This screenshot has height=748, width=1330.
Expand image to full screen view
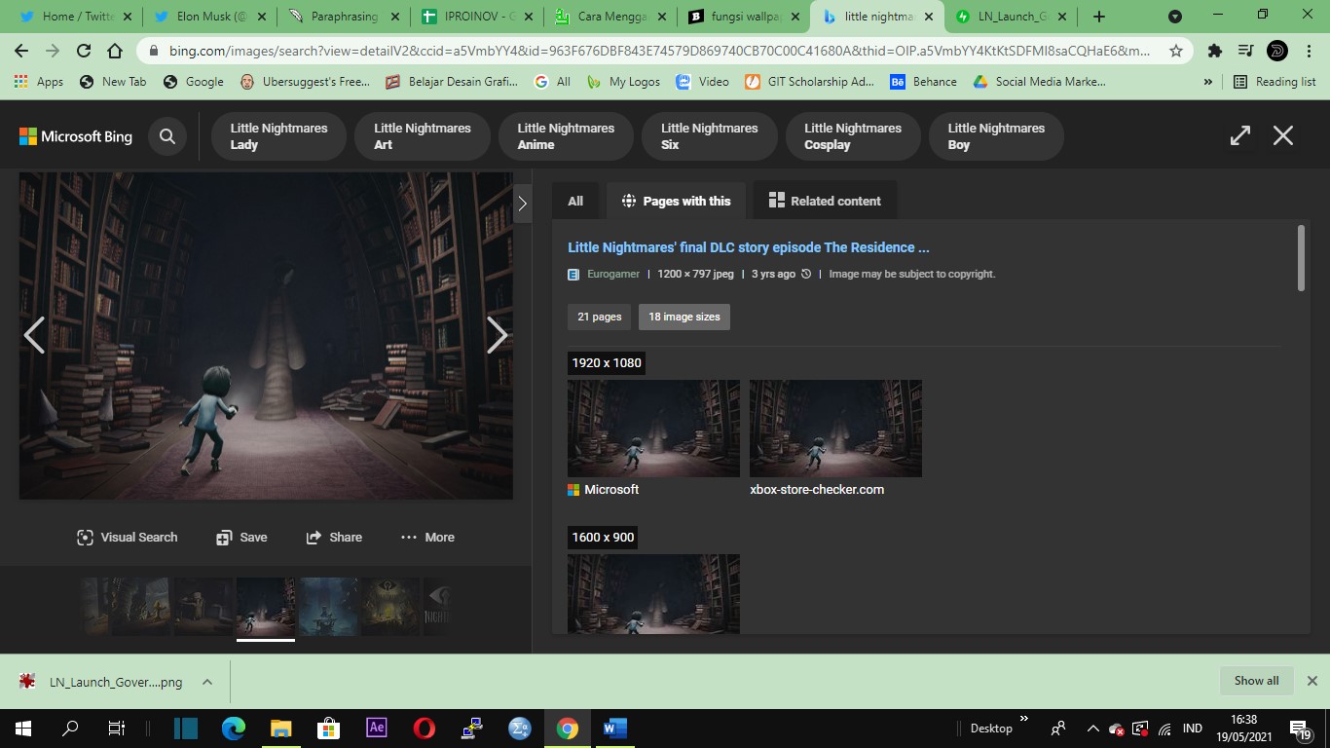point(1239,136)
